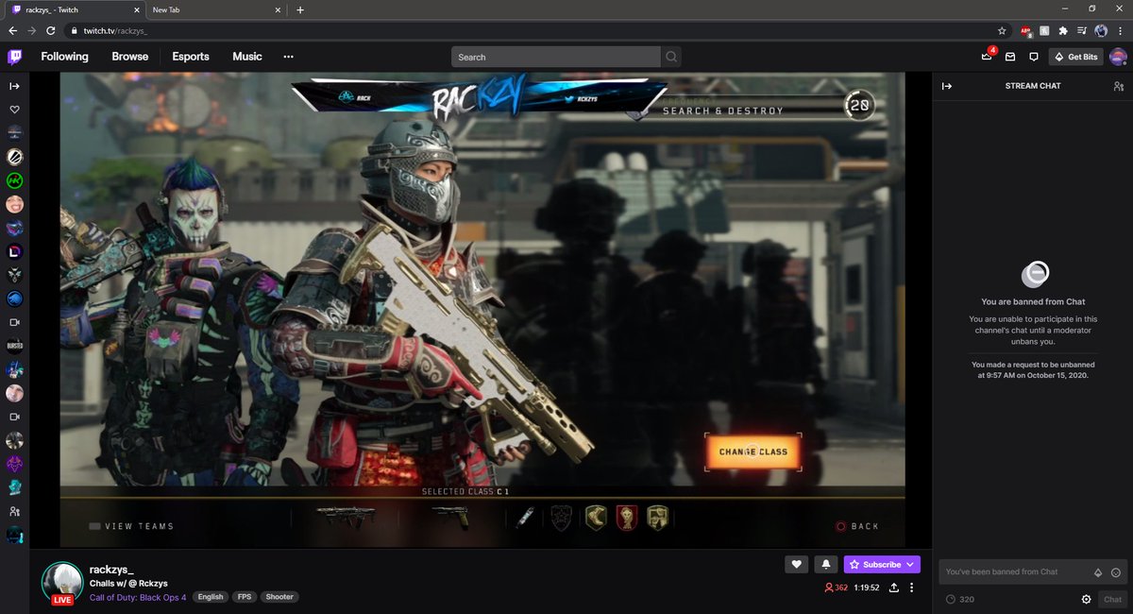
Task: Toggle stream notifications bell
Action: (826, 564)
